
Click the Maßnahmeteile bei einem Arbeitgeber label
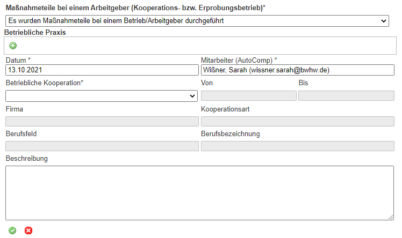pyautogui.click(x=134, y=8)
